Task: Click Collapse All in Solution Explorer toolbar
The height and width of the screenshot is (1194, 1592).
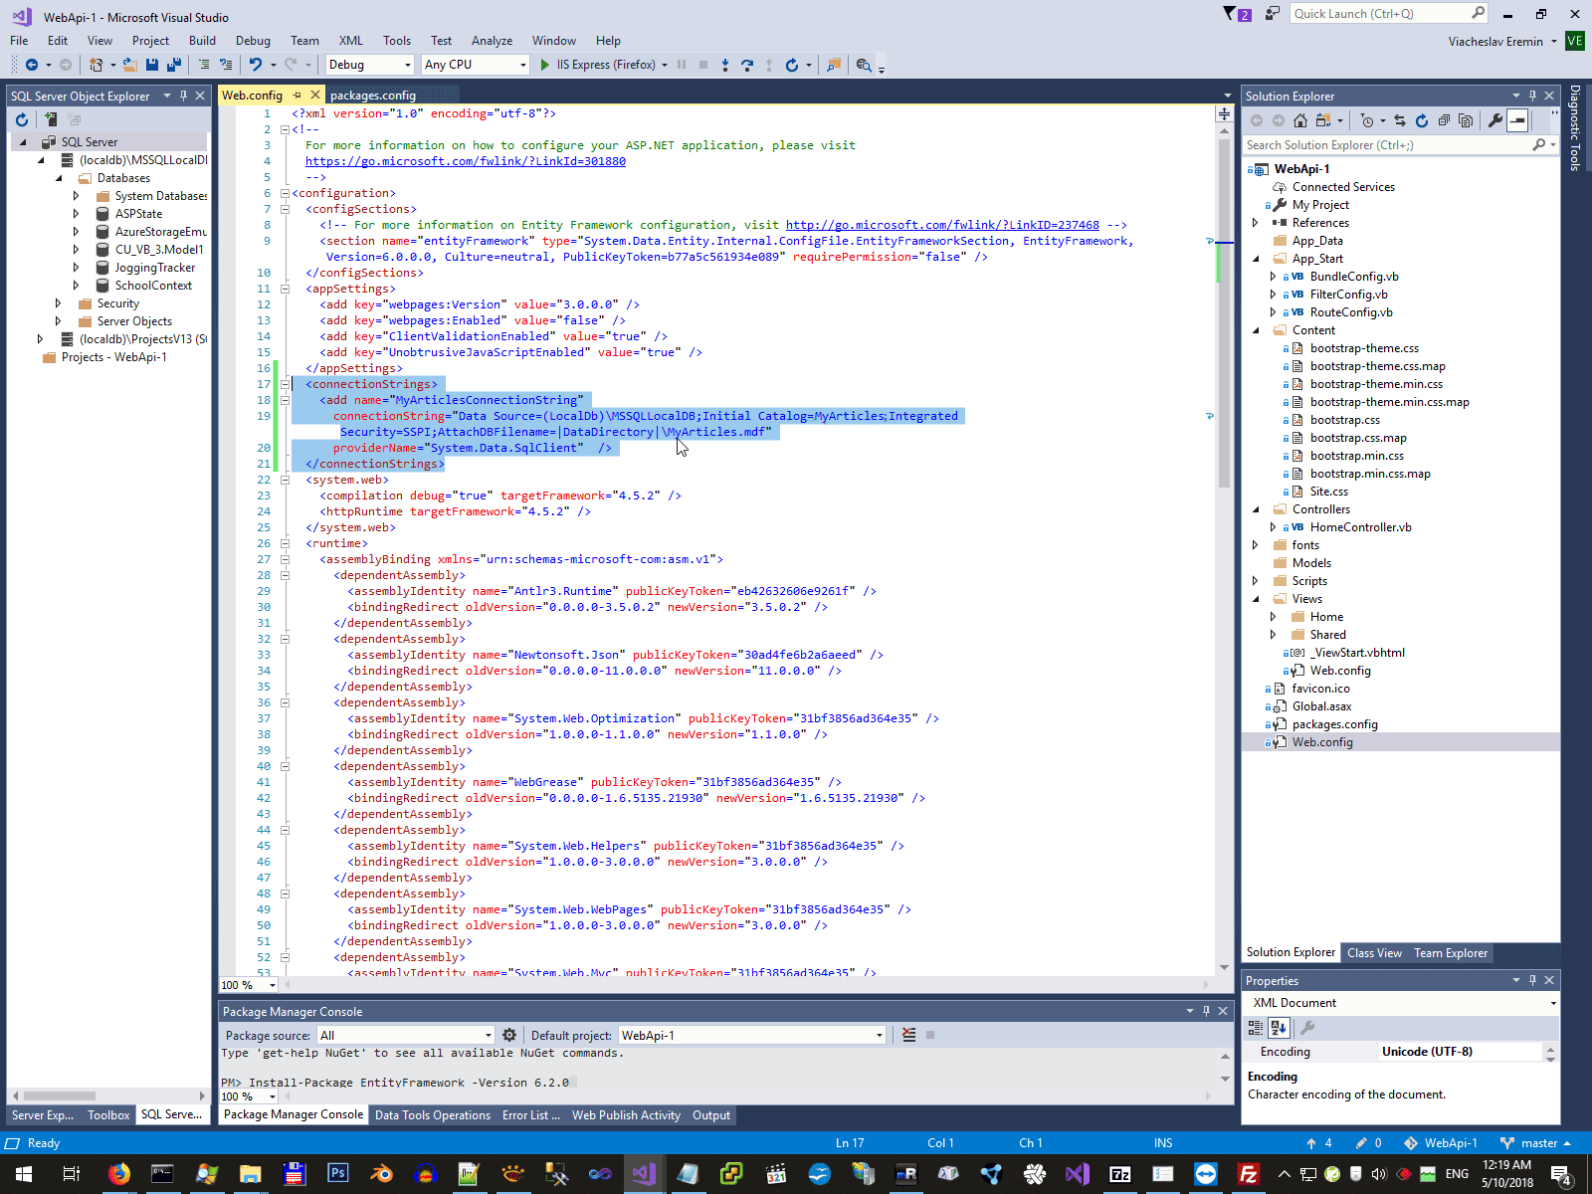Action: point(1444,120)
